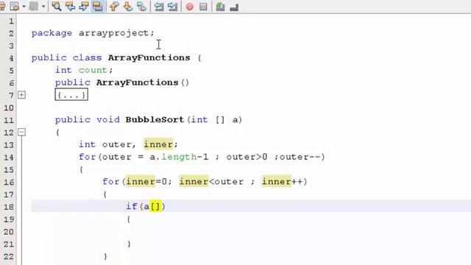Click the green Comment icon in the toolbar
Screen dimensions: 471x265
(x=220, y=7)
